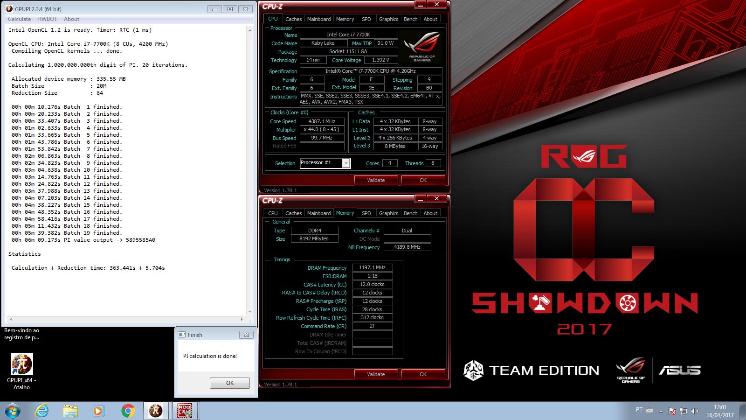
Task: Open the Processor #1 selection dropdown
Action: click(x=346, y=163)
